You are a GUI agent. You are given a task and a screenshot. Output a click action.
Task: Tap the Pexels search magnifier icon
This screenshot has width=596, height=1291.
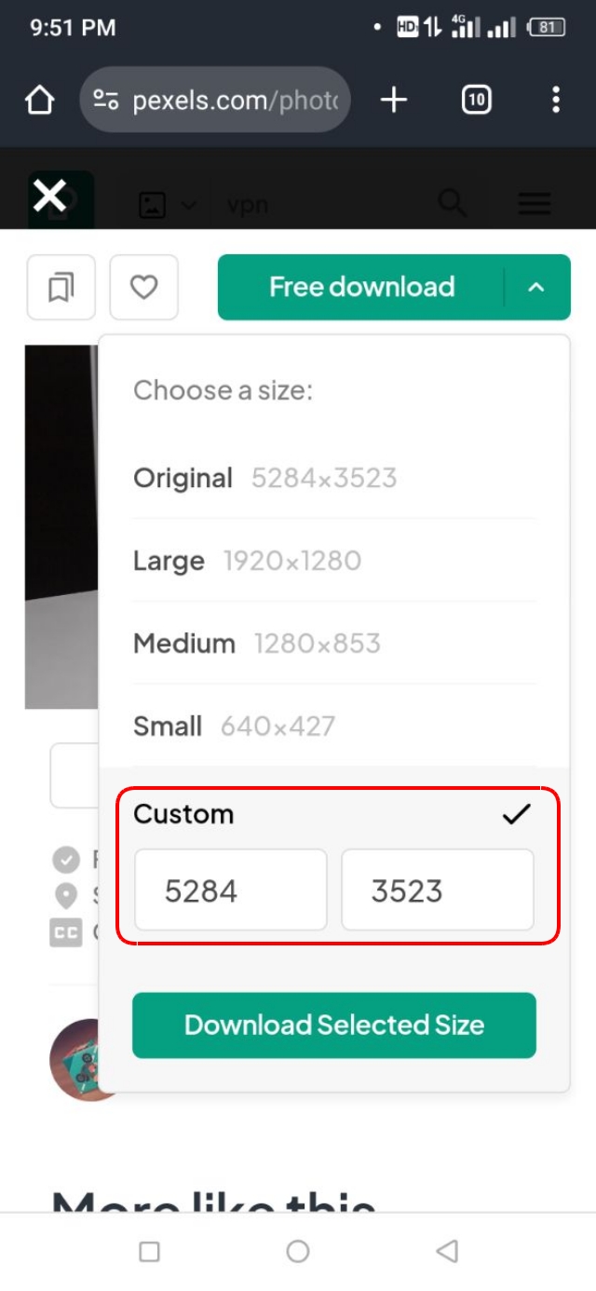tap(452, 203)
